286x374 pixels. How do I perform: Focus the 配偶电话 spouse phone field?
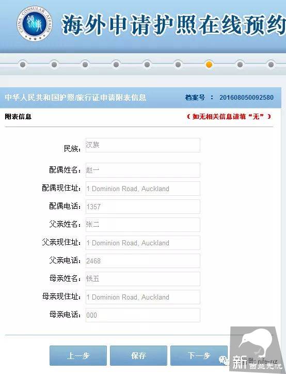pyautogui.click(x=143, y=207)
